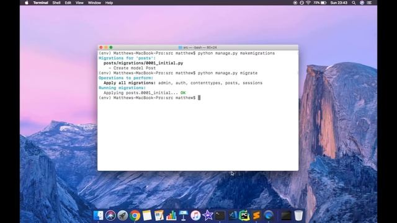Click the folder proxy icon in title
The image size is (397, 223).
[181, 47]
